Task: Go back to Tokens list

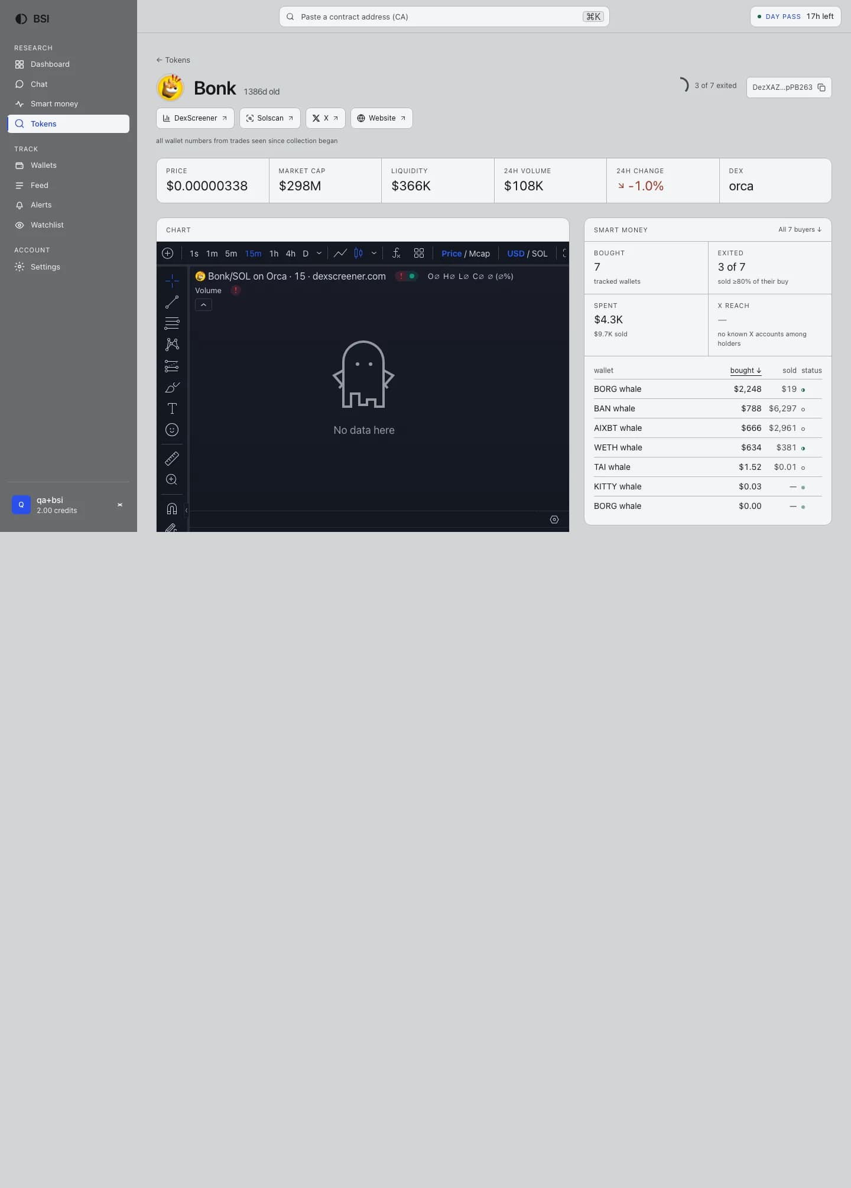Action: (x=173, y=60)
